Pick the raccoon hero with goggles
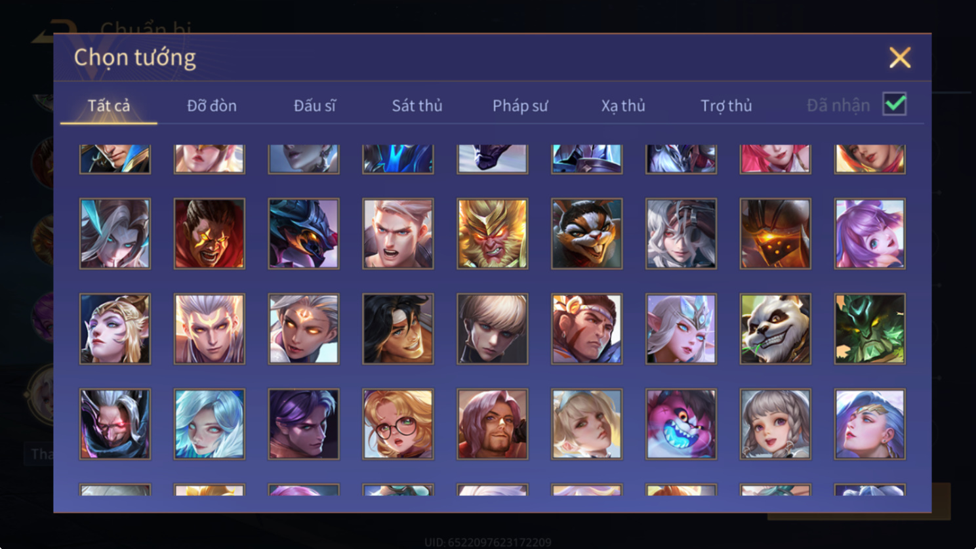 [586, 234]
